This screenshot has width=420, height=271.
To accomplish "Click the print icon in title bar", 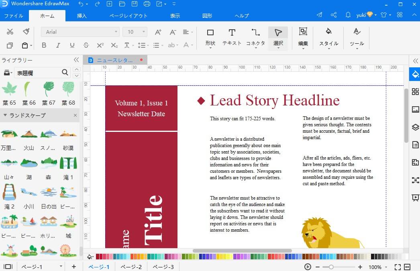I will pyautogui.click(x=147, y=4).
